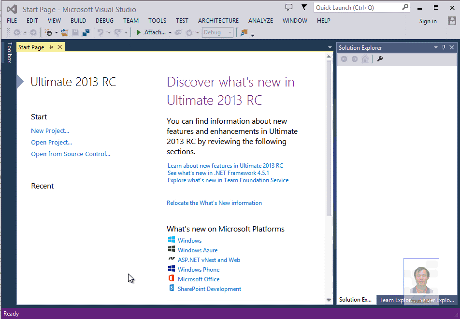Open the .NET Framework 4.5.1 link

tap(218, 173)
